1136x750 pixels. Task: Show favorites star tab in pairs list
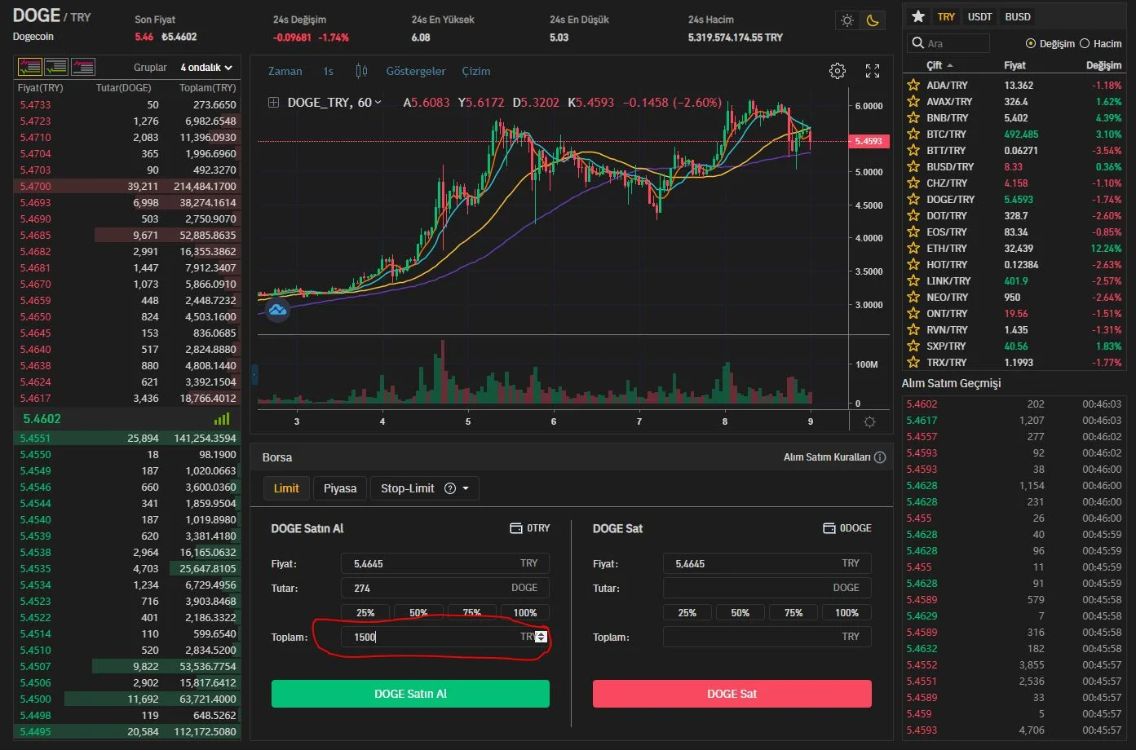[917, 16]
